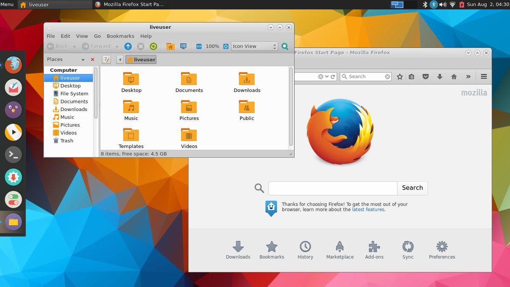Open the Go menu
This screenshot has width=510, height=287.
[x=97, y=36]
